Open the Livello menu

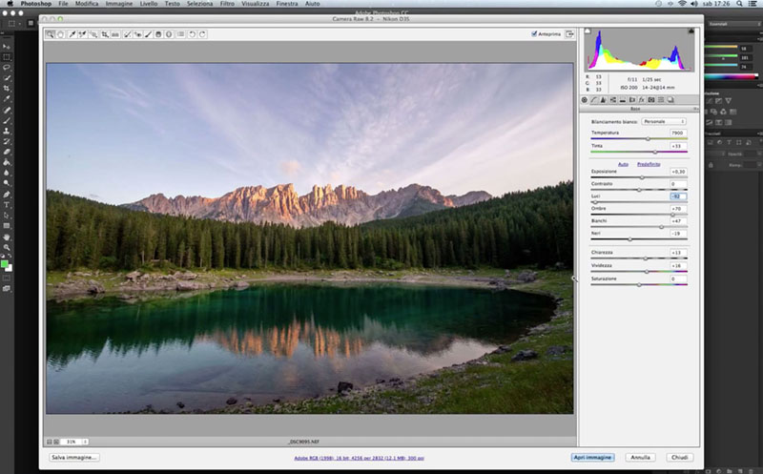click(x=149, y=4)
